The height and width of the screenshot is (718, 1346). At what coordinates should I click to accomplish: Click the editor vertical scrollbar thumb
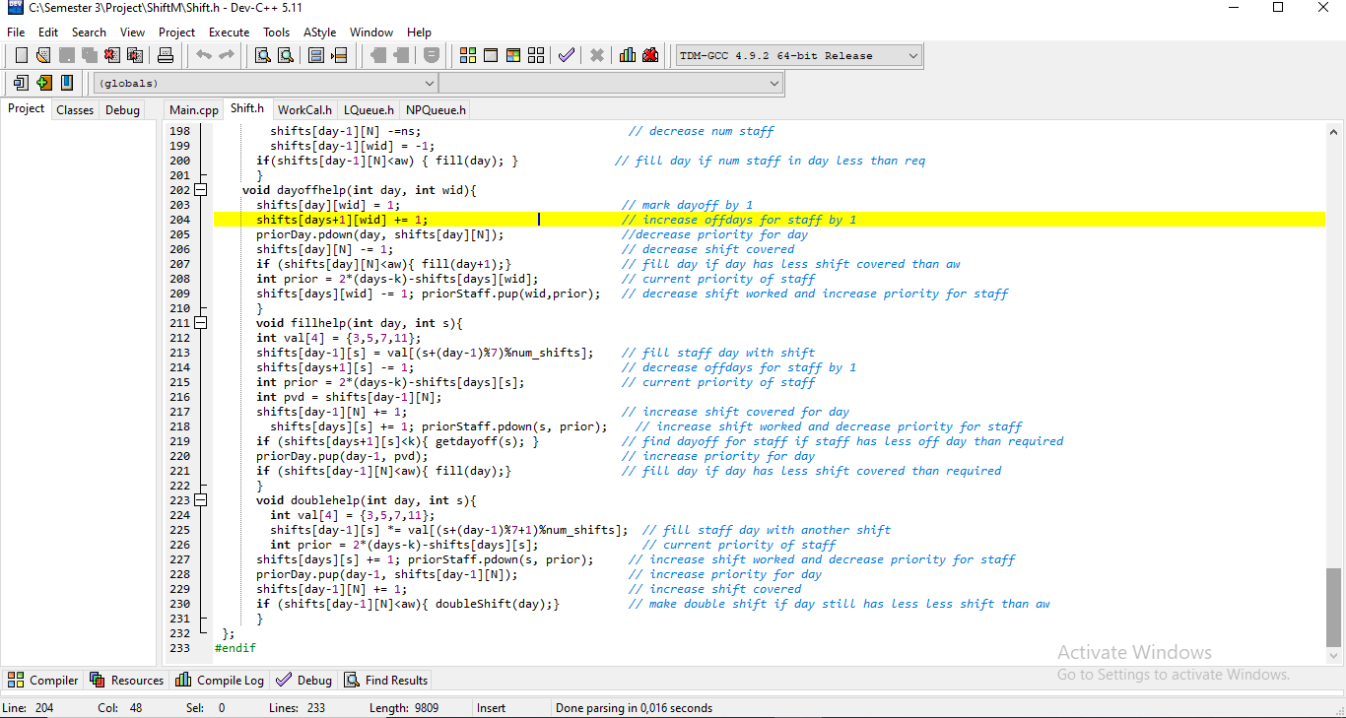point(1334,606)
